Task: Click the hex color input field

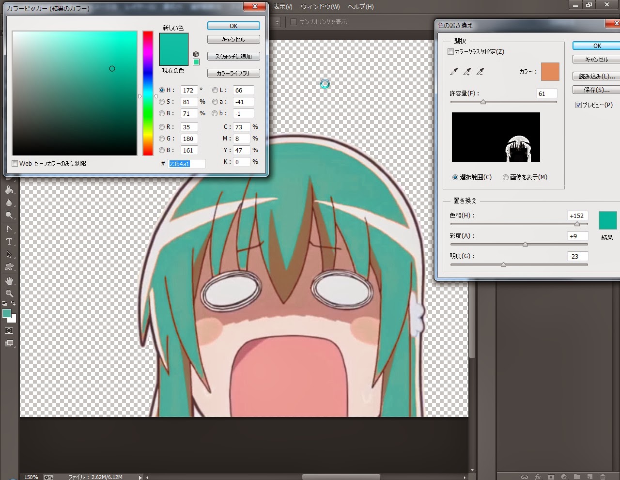Action: 186,164
